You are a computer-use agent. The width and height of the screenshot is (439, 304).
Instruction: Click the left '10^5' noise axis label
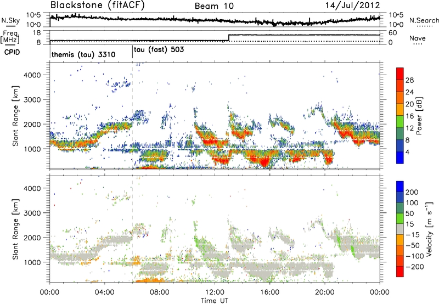33,15
